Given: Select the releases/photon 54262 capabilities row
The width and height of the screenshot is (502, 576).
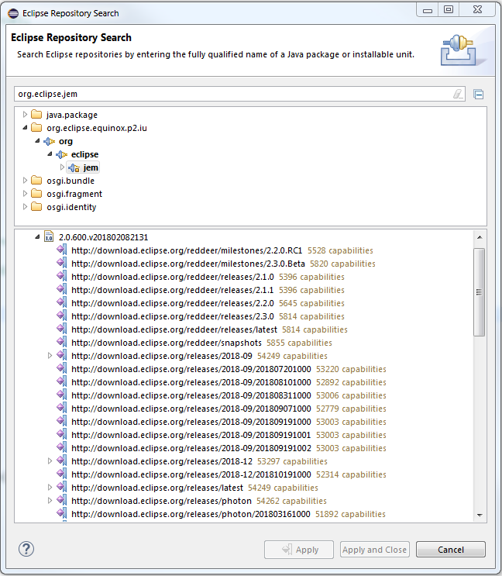Looking at the screenshot, I should (199, 501).
